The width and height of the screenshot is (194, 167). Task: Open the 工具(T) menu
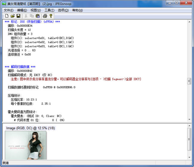(x=49, y=10)
